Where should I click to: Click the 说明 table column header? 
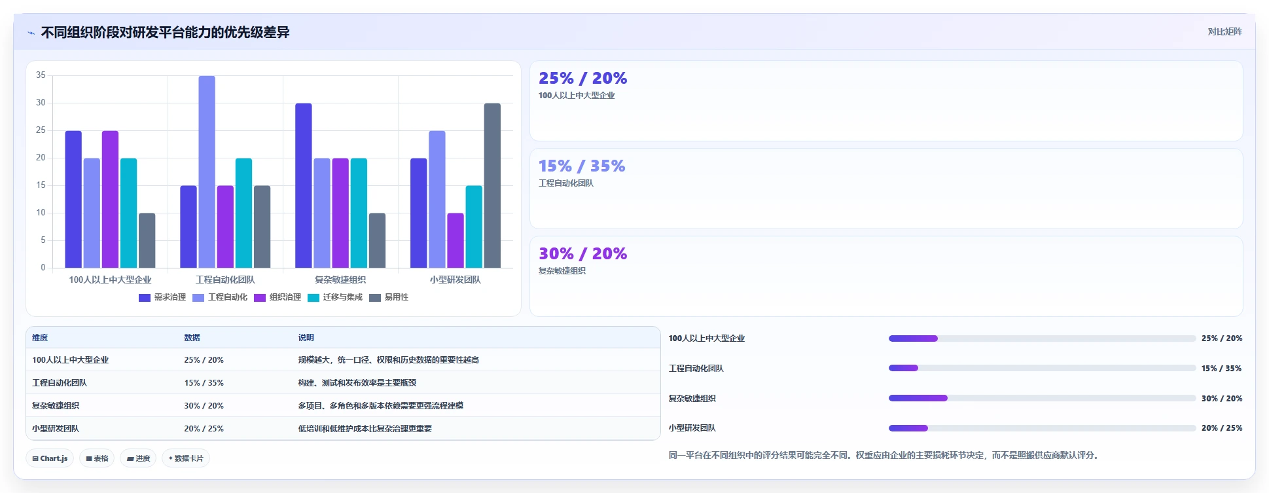pos(306,338)
